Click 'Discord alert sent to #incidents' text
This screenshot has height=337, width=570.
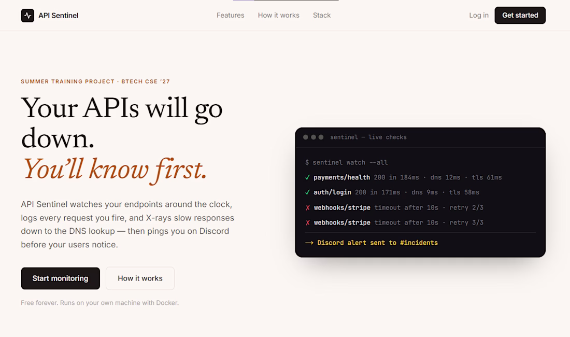(x=377, y=243)
